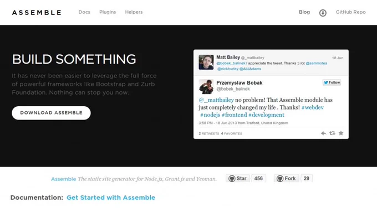Open the Docs menu item
The height and width of the screenshot is (213, 377).
tap(84, 12)
